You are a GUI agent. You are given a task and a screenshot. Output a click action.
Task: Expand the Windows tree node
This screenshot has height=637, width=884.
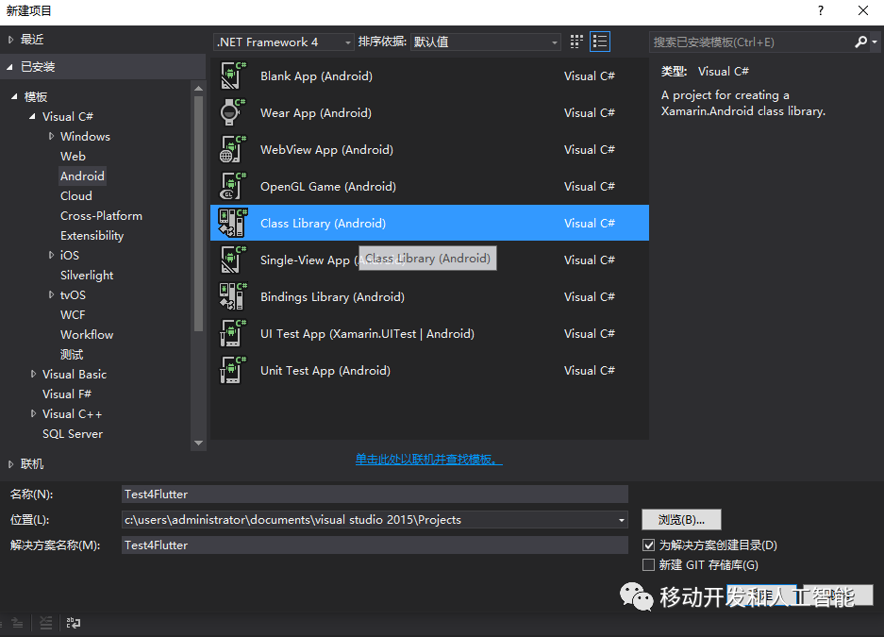[x=51, y=136]
